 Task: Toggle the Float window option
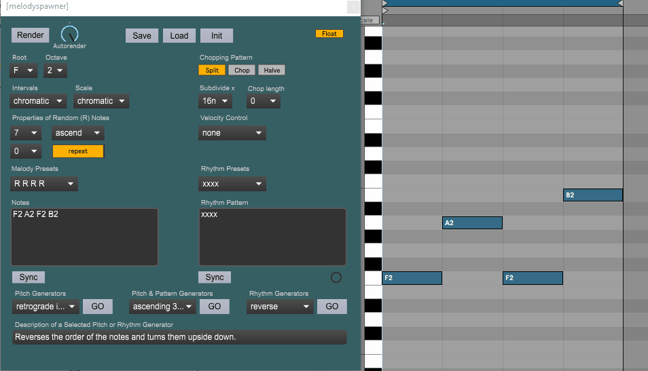coord(329,34)
